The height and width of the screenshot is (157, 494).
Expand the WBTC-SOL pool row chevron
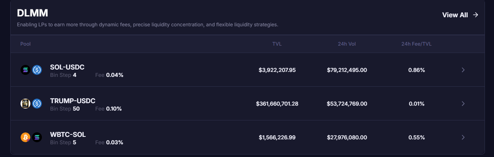463,137
